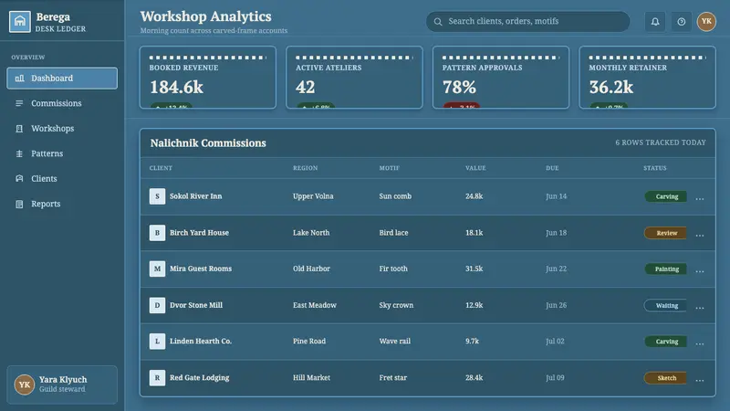Viewport: 730px width, 411px height.
Task: Open more options for Sokol River Inn
Action: [700, 198]
